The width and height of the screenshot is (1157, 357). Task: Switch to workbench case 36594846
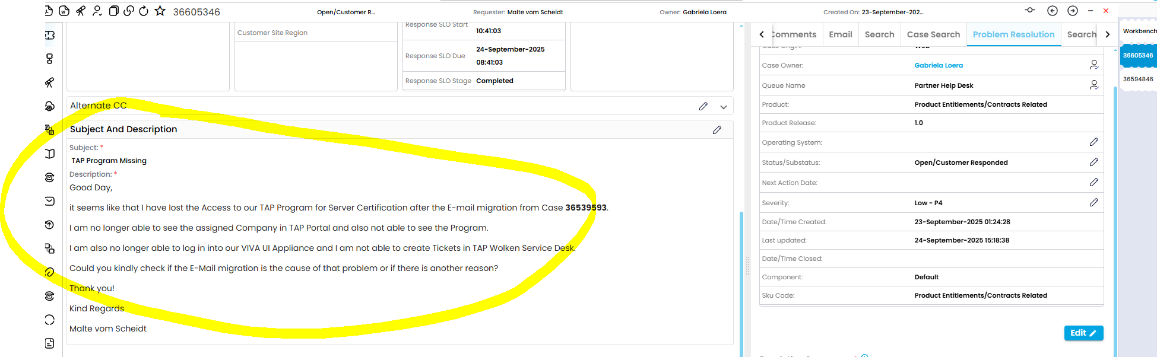(1138, 79)
